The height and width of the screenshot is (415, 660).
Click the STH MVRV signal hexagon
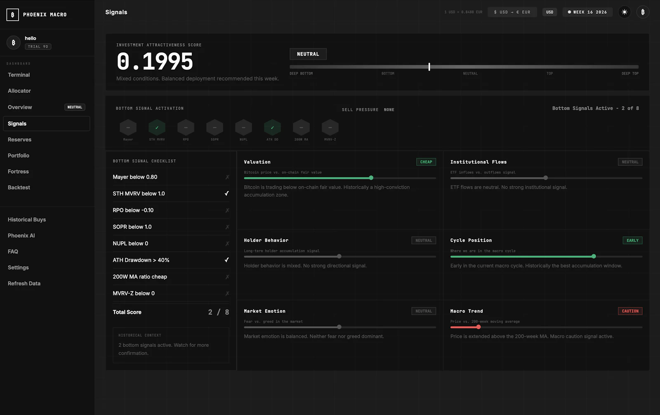pos(157,128)
